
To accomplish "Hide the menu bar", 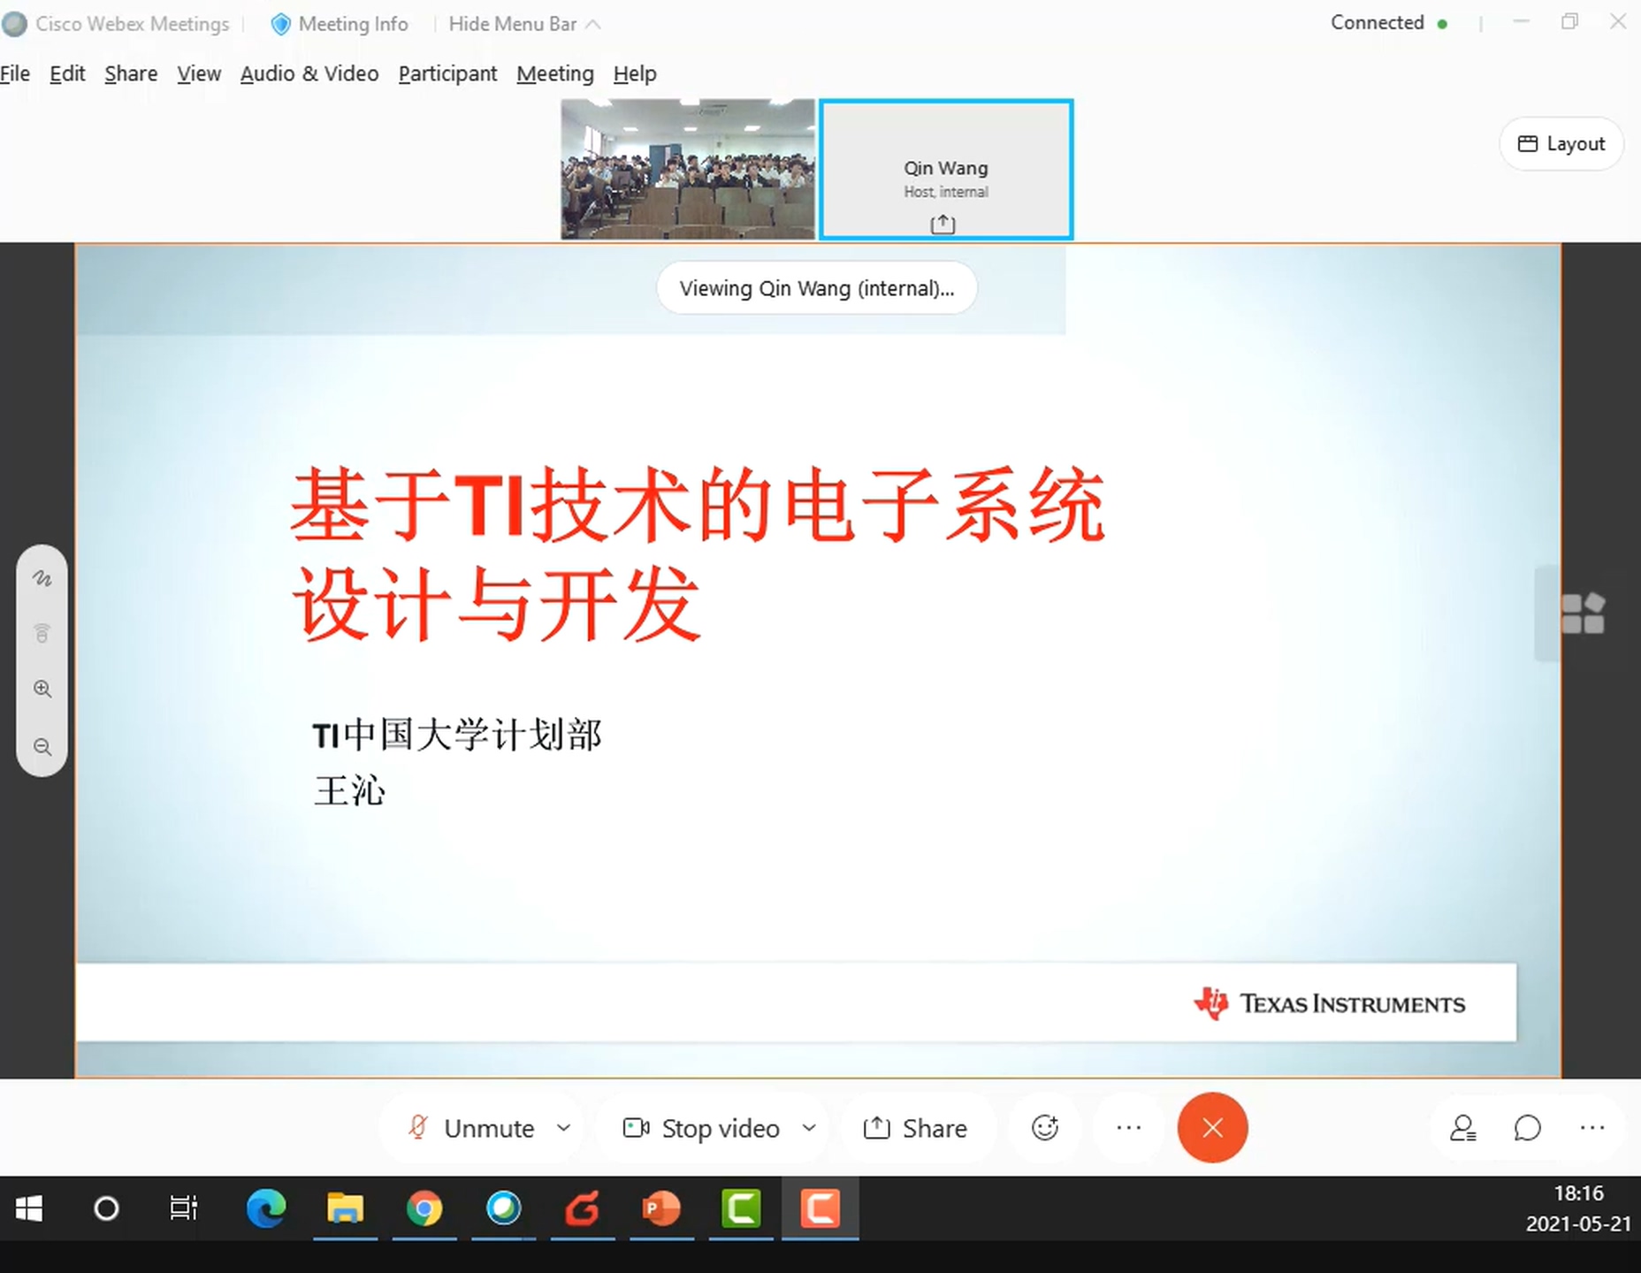I will 523,24.
